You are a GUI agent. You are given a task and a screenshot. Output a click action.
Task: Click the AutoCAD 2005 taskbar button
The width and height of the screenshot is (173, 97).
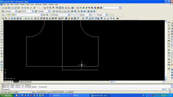(x=100, y=95)
